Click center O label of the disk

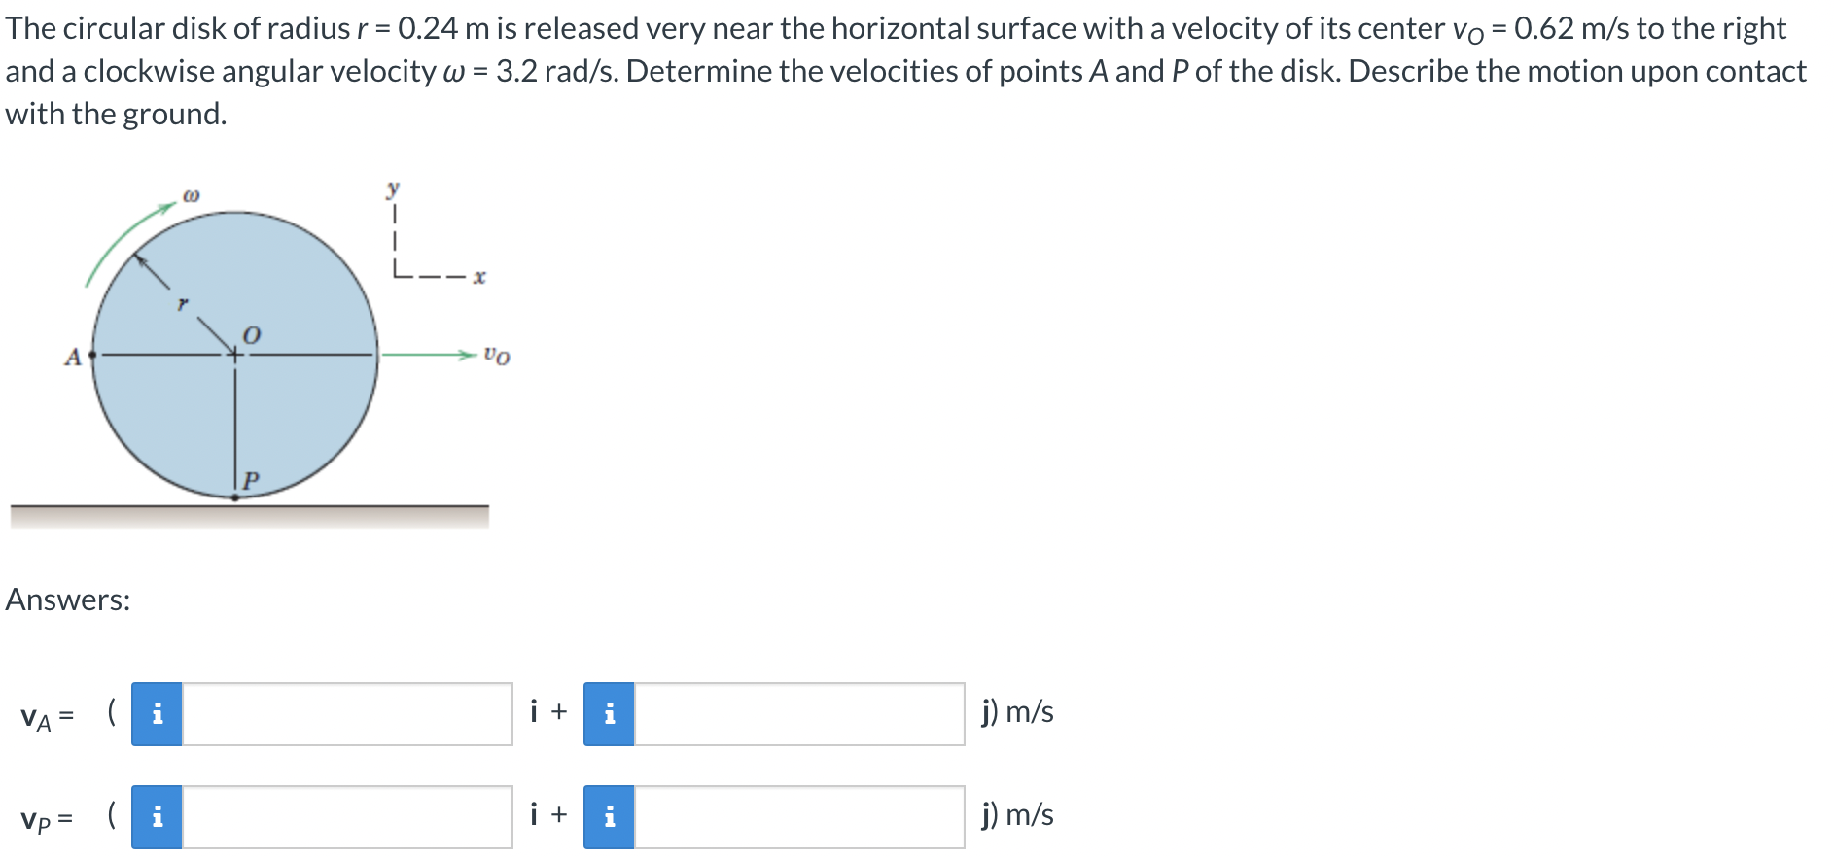[x=252, y=335]
